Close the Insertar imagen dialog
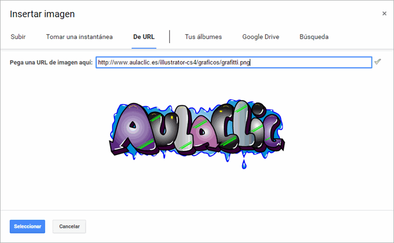 coord(384,14)
